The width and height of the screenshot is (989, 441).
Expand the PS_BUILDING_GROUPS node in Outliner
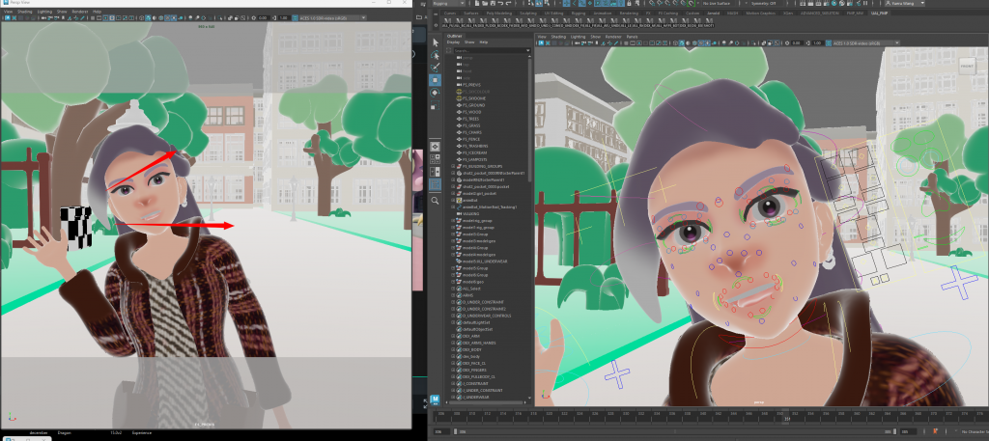coord(453,165)
